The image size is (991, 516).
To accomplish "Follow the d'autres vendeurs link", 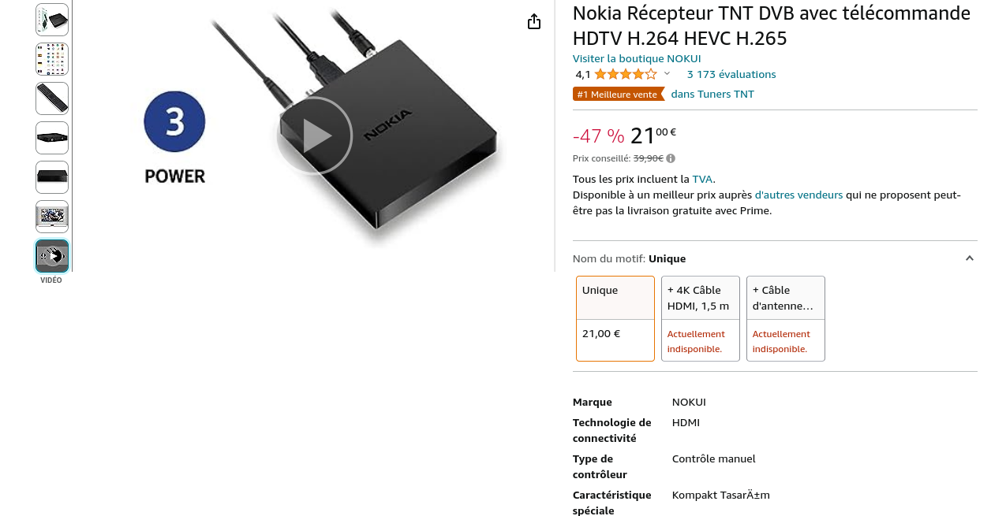I will (x=798, y=195).
